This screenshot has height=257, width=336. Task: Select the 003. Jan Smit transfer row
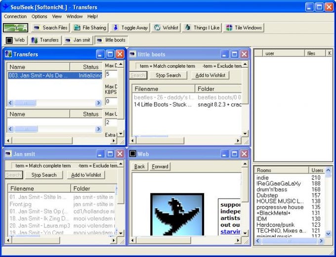pyautogui.click(x=55, y=76)
